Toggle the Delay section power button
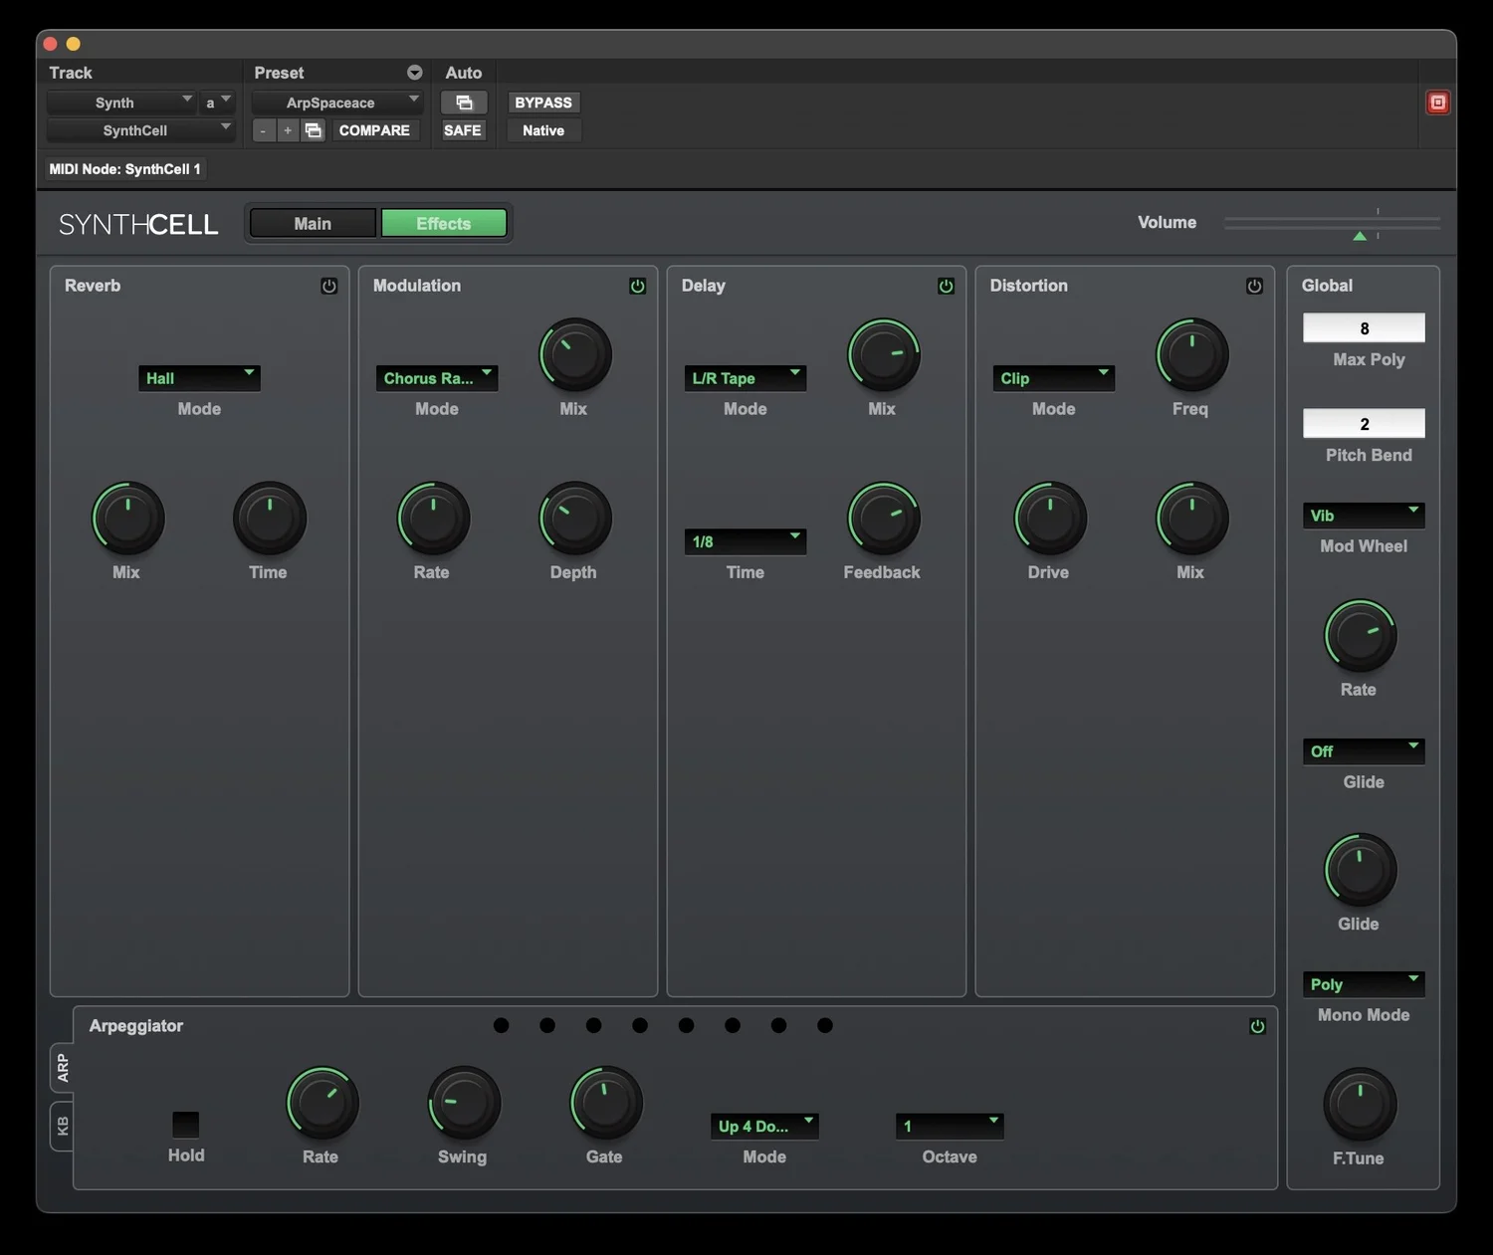Screen dimensions: 1493x1255 click(x=946, y=286)
